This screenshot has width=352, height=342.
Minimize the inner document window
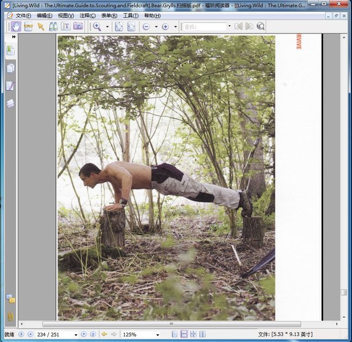pyautogui.click(x=329, y=16)
